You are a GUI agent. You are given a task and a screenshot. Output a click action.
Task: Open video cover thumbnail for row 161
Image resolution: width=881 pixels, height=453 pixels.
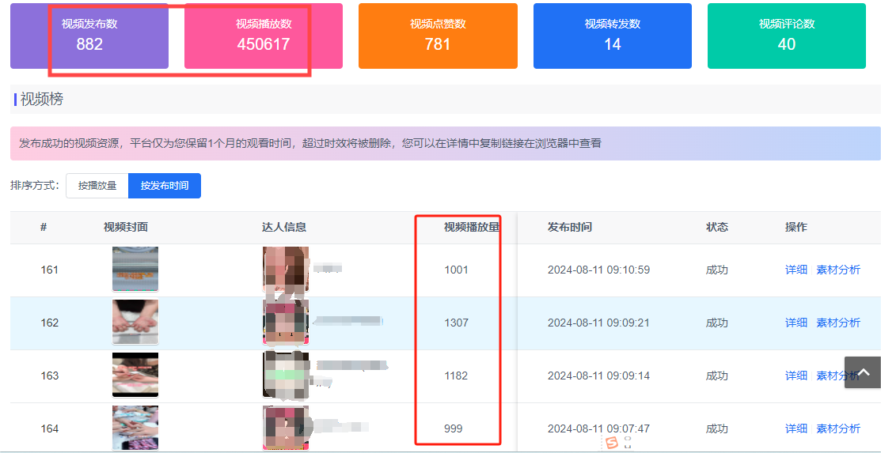click(135, 270)
